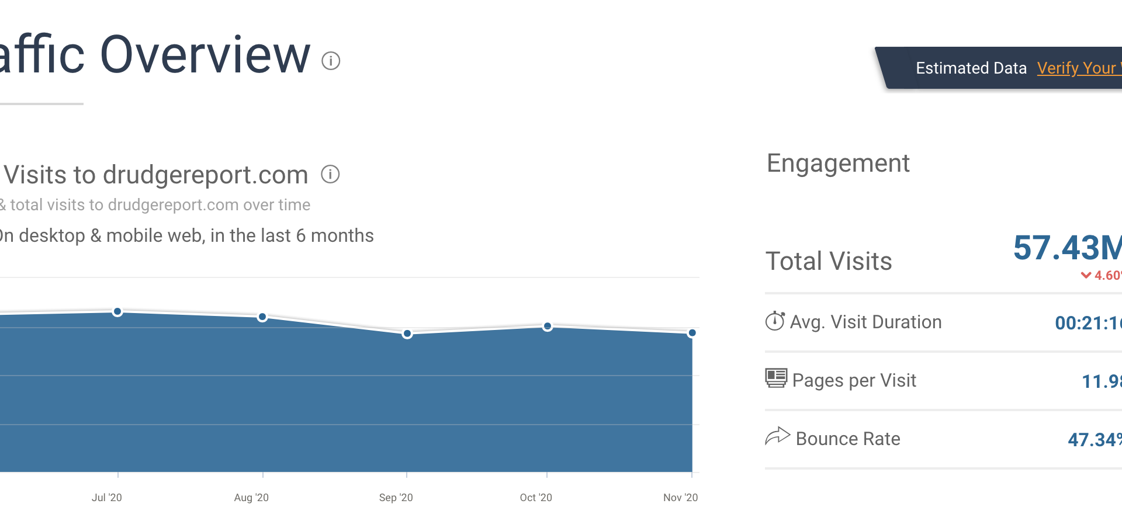Click the Estimated Data banner label
The image size is (1122, 528).
pyautogui.click(x=971, y=68)
